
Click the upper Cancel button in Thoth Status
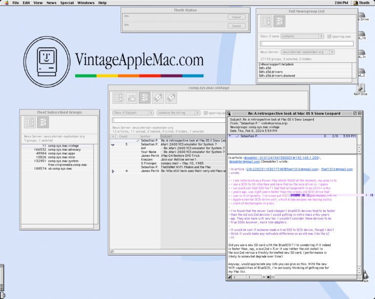pos(236,17)
